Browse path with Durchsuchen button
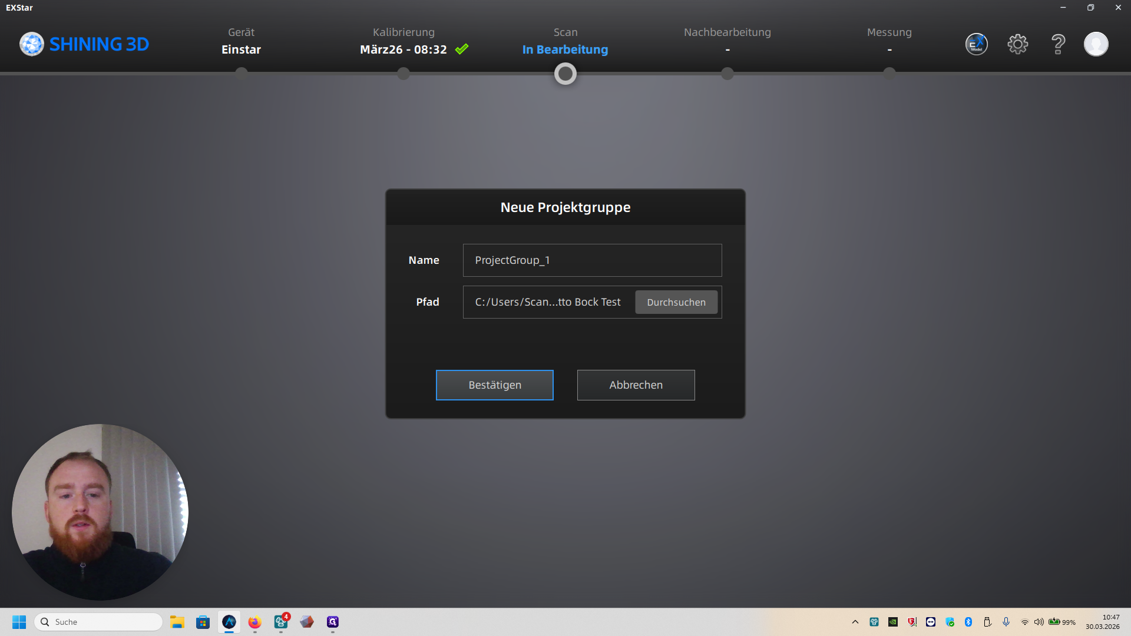The width and height of the screenshot is (1131, 636). (676, 302)
